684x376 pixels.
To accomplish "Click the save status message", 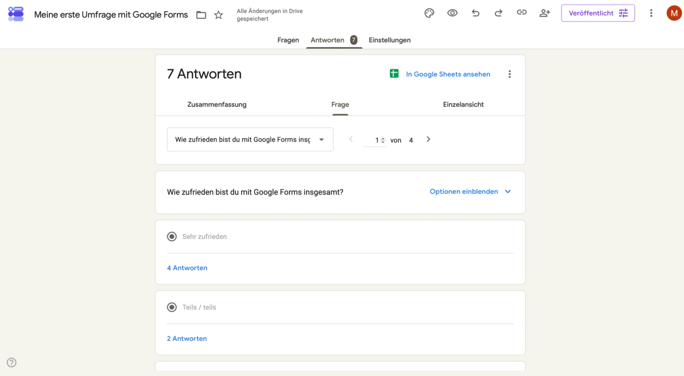I will [270, 15].
